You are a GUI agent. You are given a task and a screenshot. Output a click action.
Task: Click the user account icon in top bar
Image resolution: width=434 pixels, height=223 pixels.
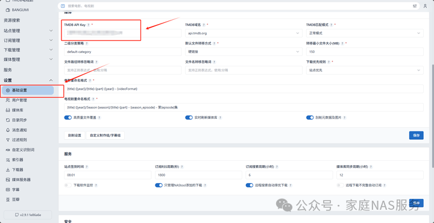(x=425, y=6)
